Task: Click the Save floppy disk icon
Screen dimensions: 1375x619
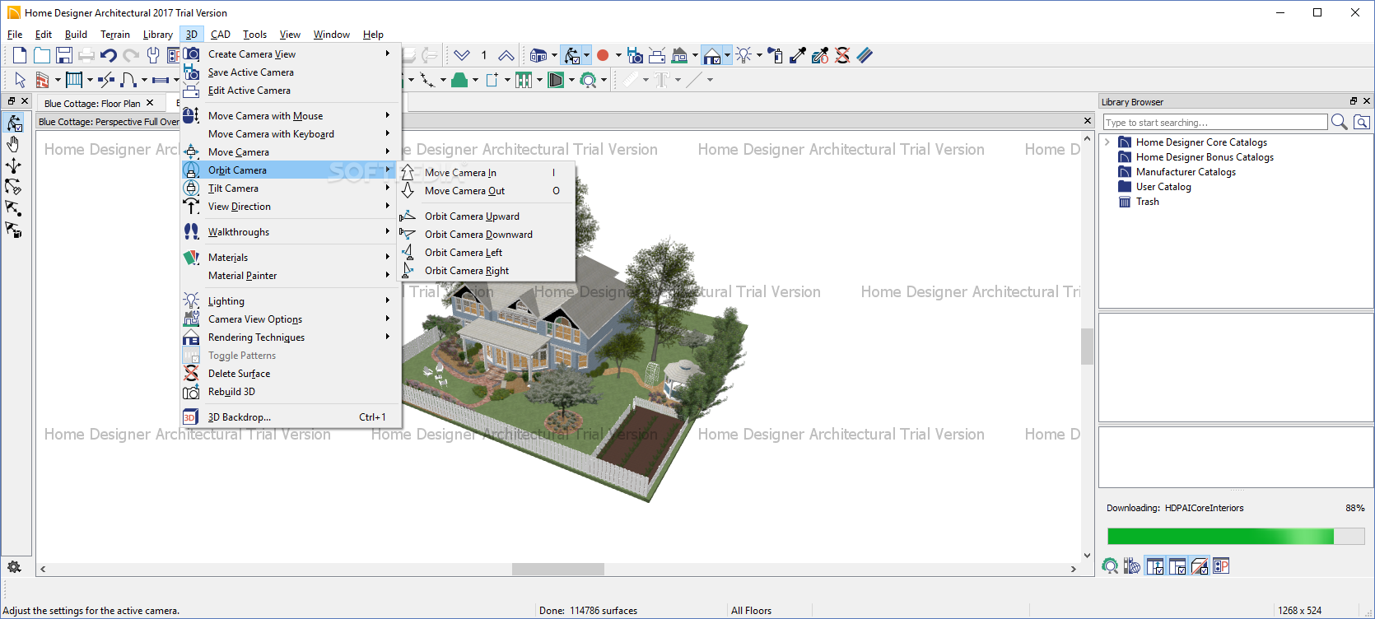Action: pos(64,55)
